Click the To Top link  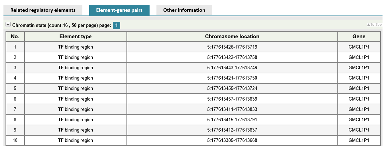tap(374, 25)
